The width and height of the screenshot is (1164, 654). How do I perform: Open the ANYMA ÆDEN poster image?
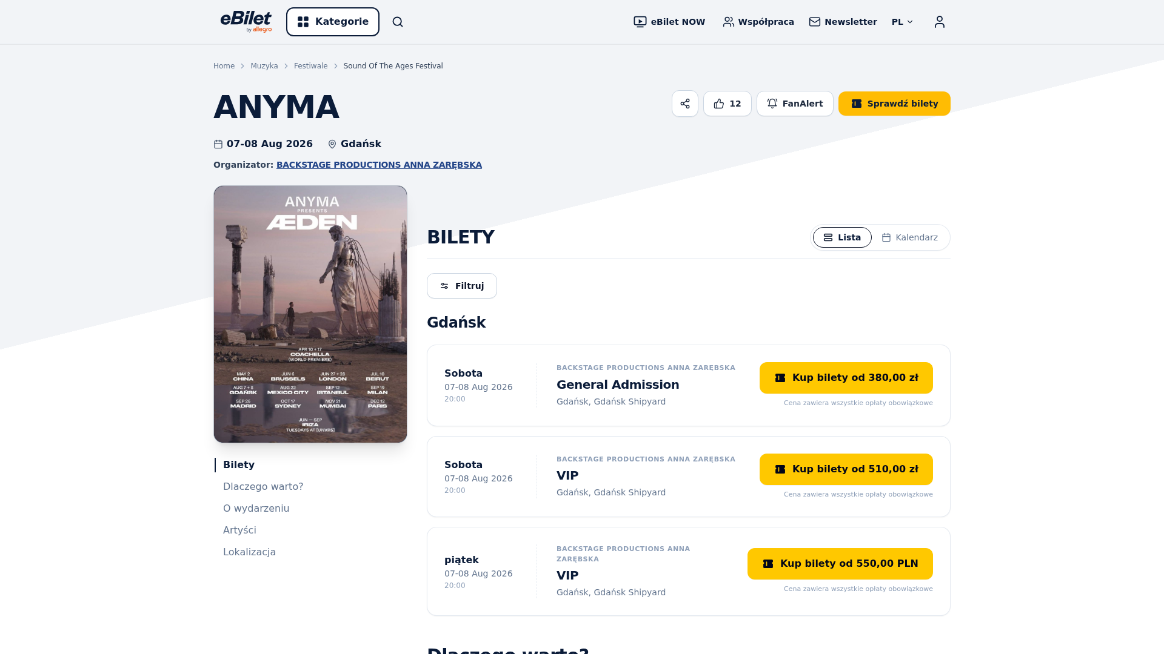pos(310,314)
